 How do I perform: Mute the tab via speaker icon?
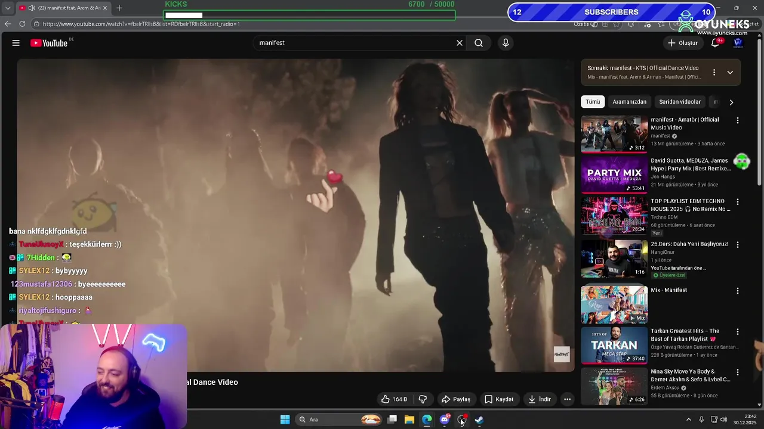click(32, 8)
